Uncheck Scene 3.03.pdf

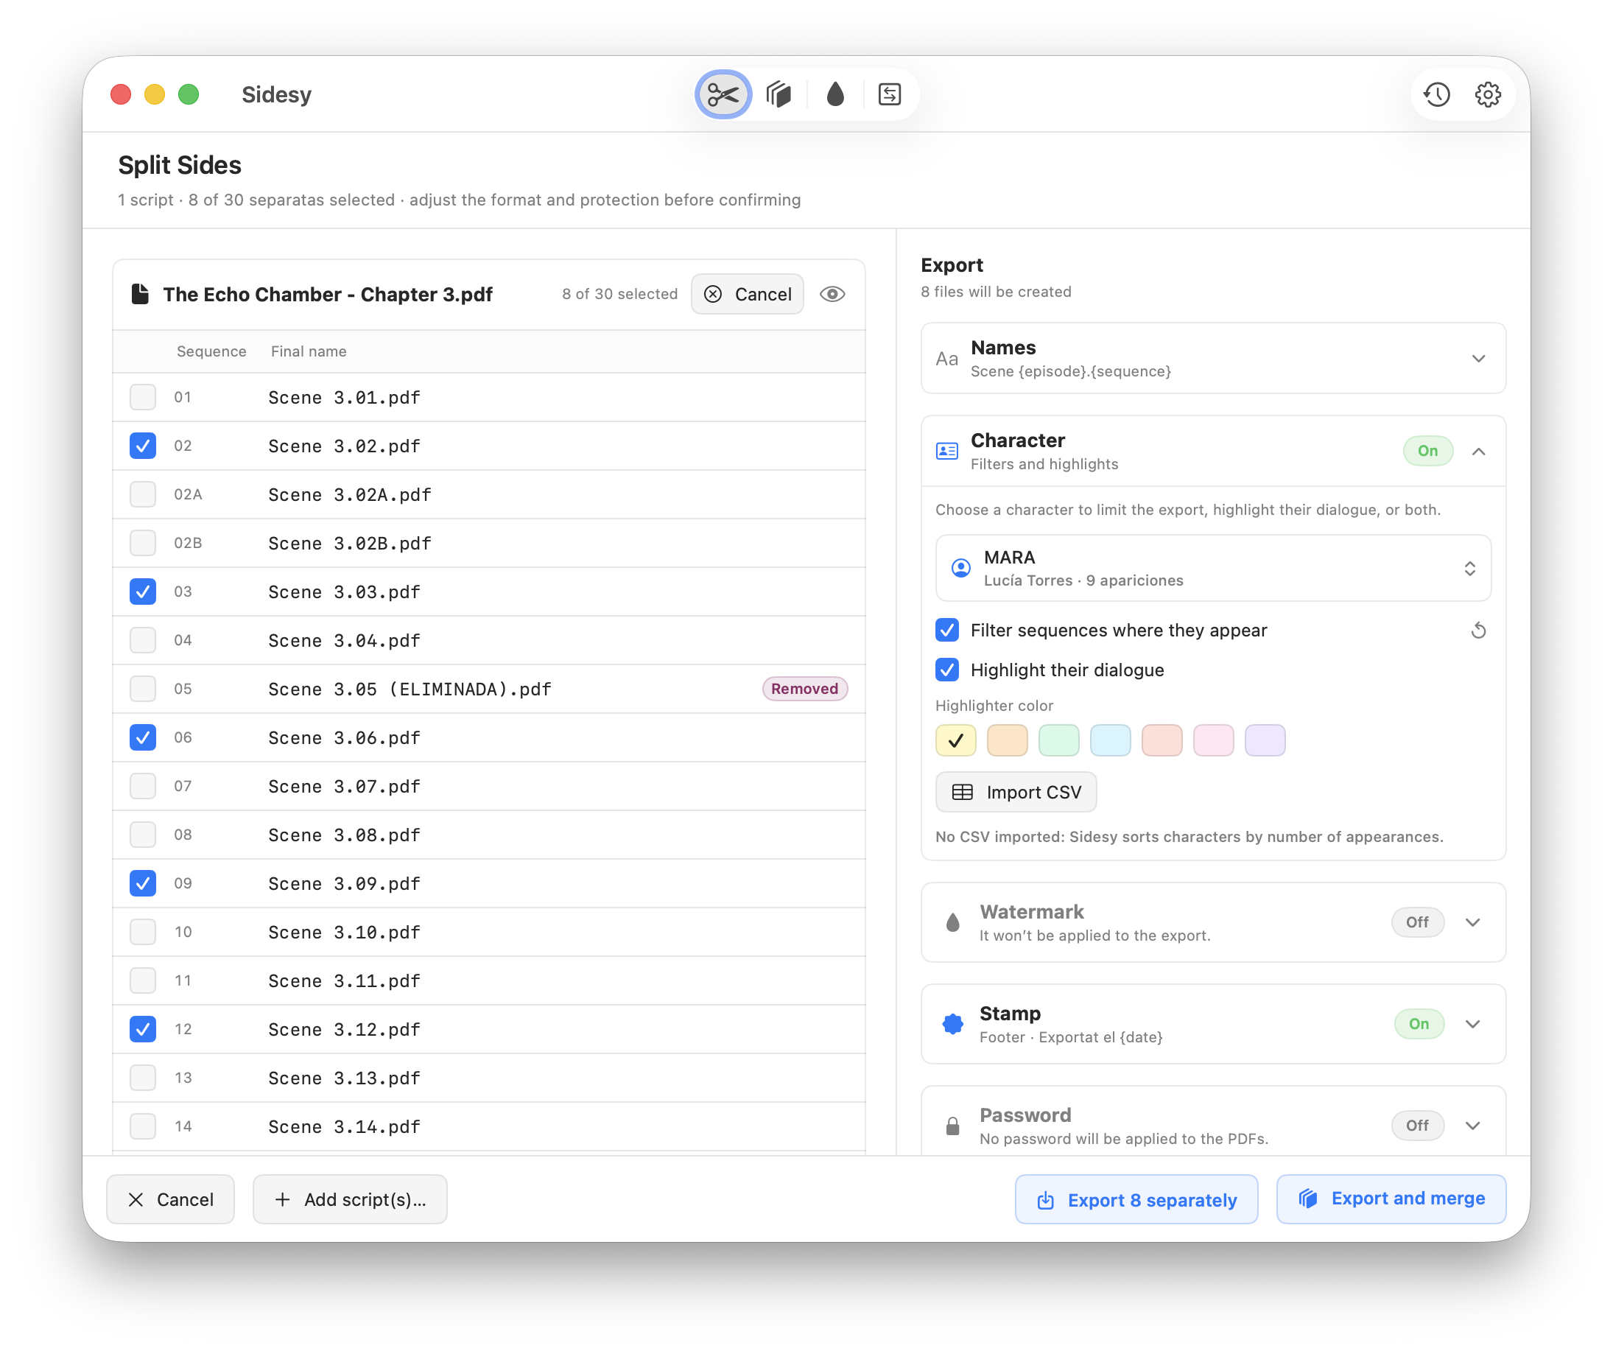[143, 592]
